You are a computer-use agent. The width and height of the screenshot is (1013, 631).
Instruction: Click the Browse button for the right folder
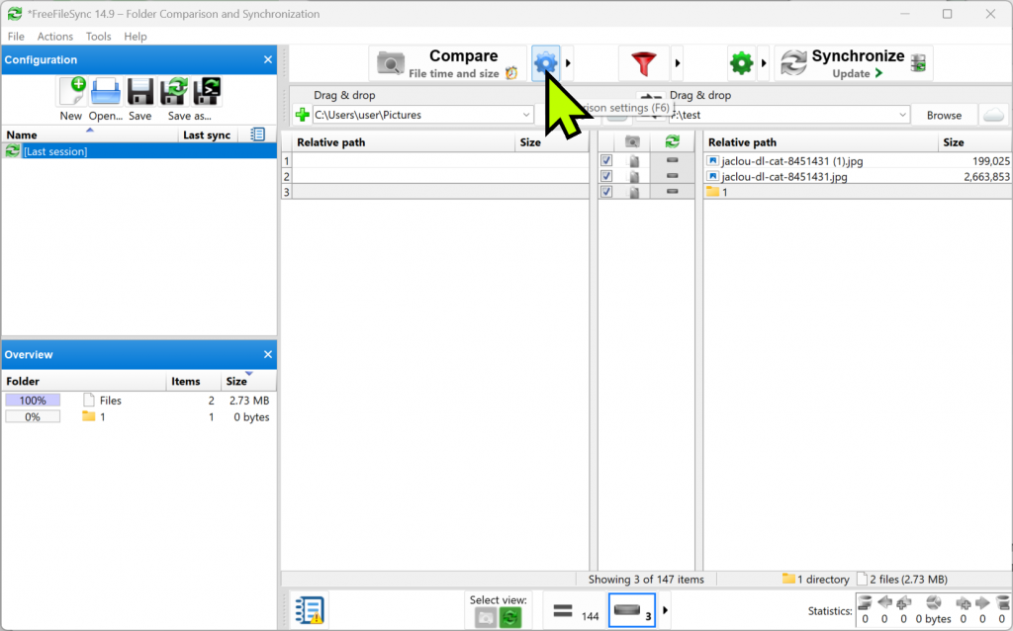[x=944, y=114]
